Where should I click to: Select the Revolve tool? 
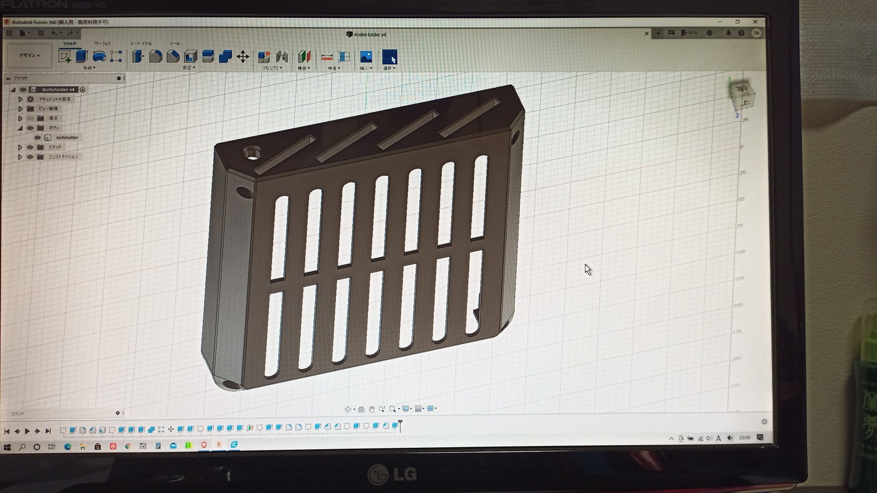[99, 56]
